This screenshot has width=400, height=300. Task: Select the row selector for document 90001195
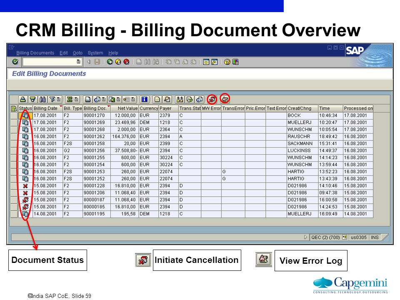(x=14, y=214)
